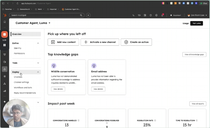
Task: Collapse the Define section
Action: [x=38, y=43]
